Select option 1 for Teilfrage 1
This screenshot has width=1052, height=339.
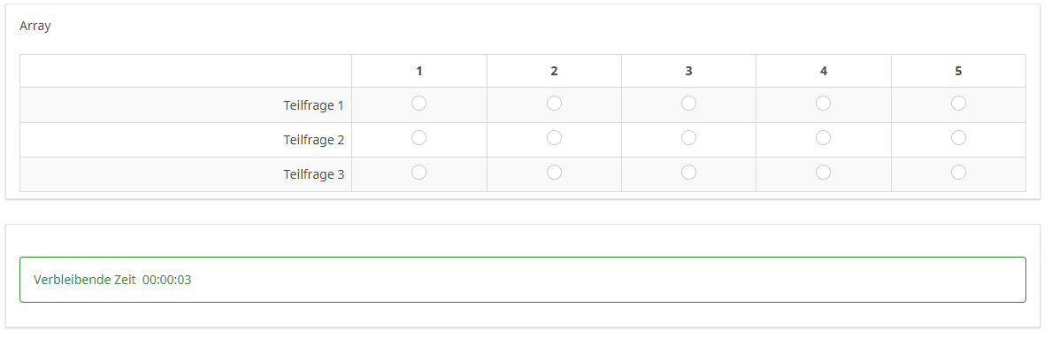418,104
